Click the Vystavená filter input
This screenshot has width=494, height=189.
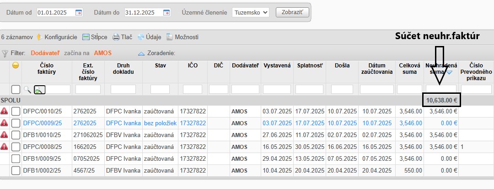pos(277,89)
